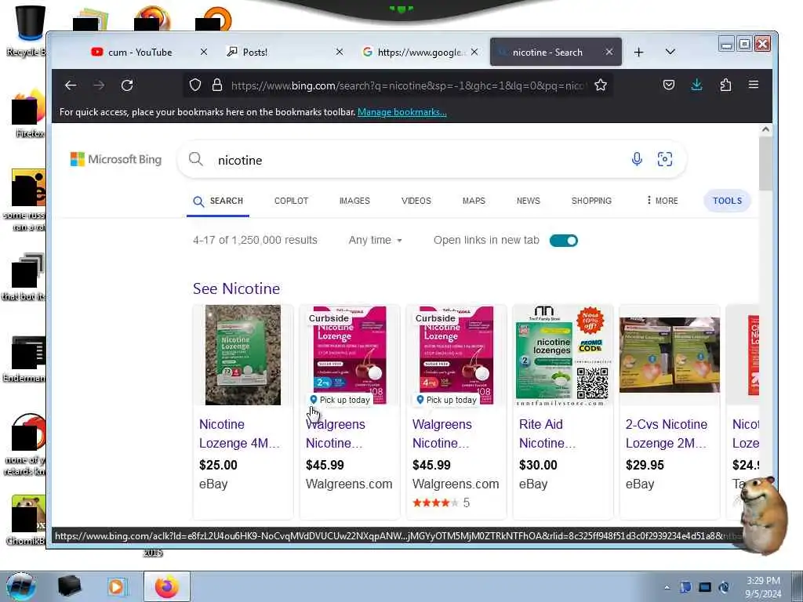803x602 pixels.
Task: Expand the Any time filter dropdown
Action: [x=375, y=240]
